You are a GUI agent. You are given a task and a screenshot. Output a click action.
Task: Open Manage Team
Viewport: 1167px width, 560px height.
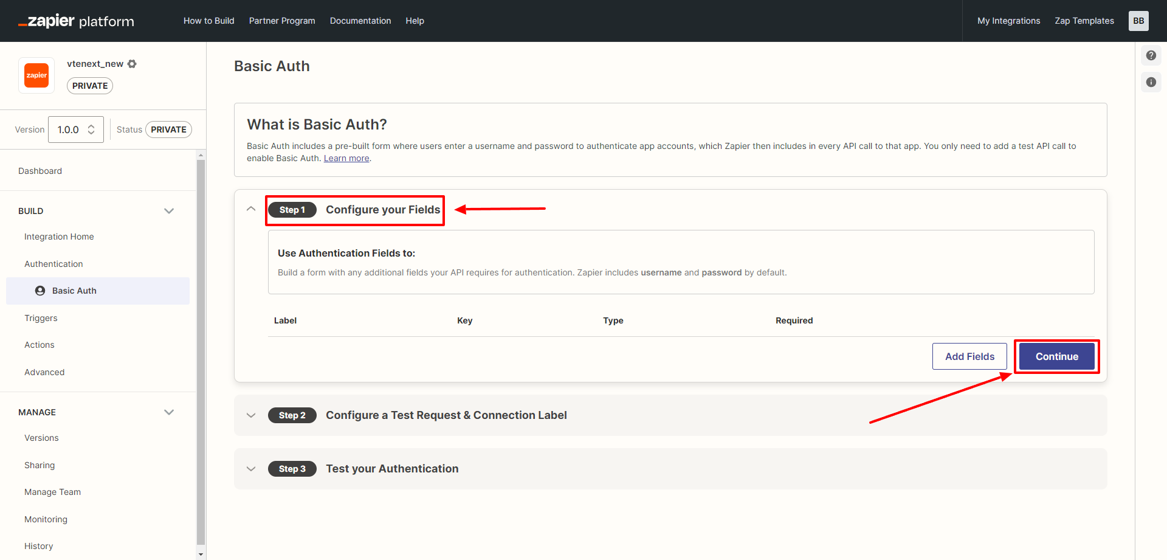click(52, 492)
